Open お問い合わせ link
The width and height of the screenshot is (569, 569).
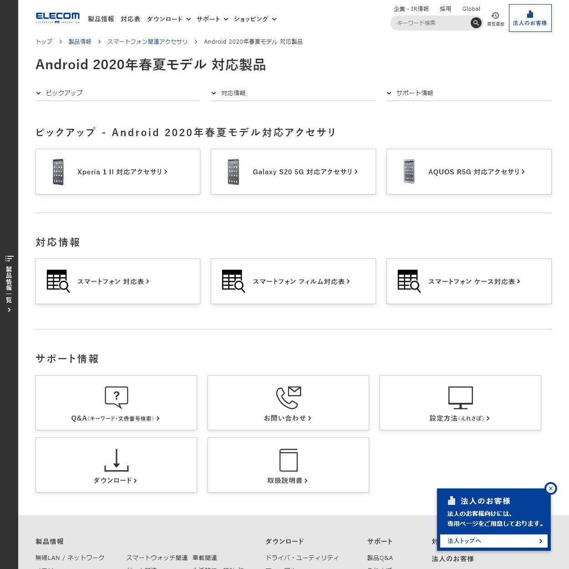(x=289, y=402)
